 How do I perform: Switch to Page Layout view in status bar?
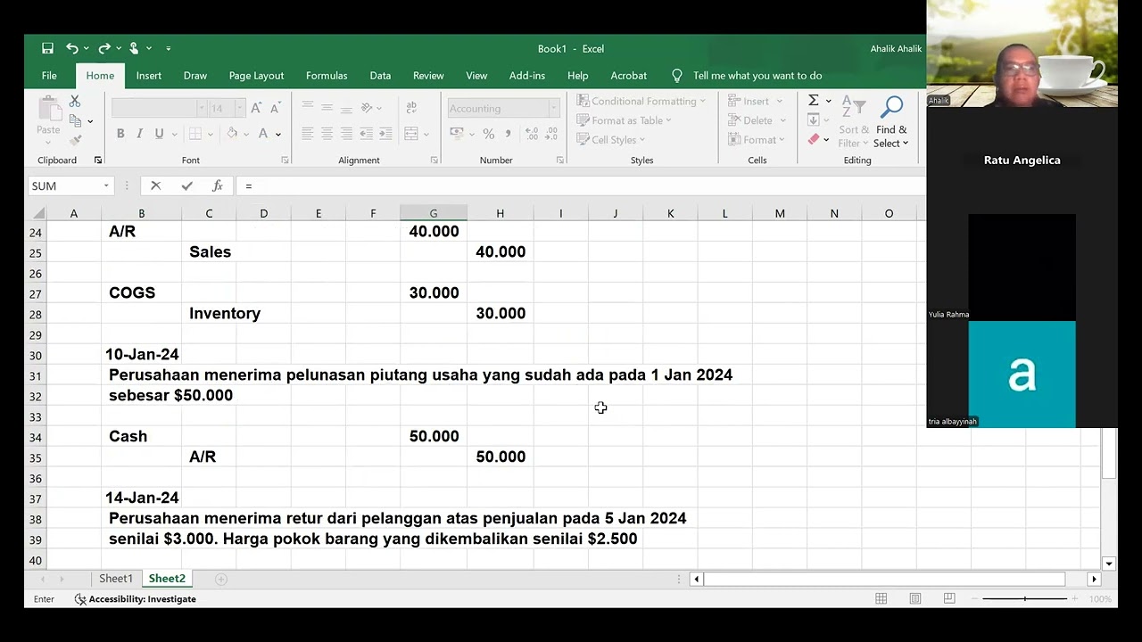click(x=915, y=598)
